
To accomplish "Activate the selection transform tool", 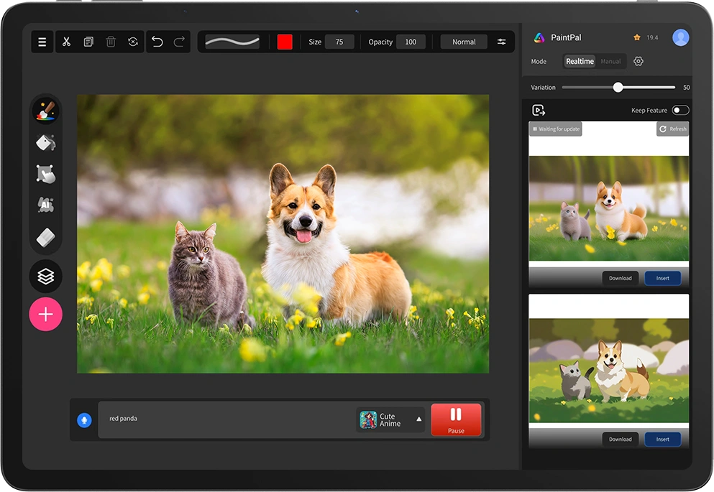I will pos(45,174).
